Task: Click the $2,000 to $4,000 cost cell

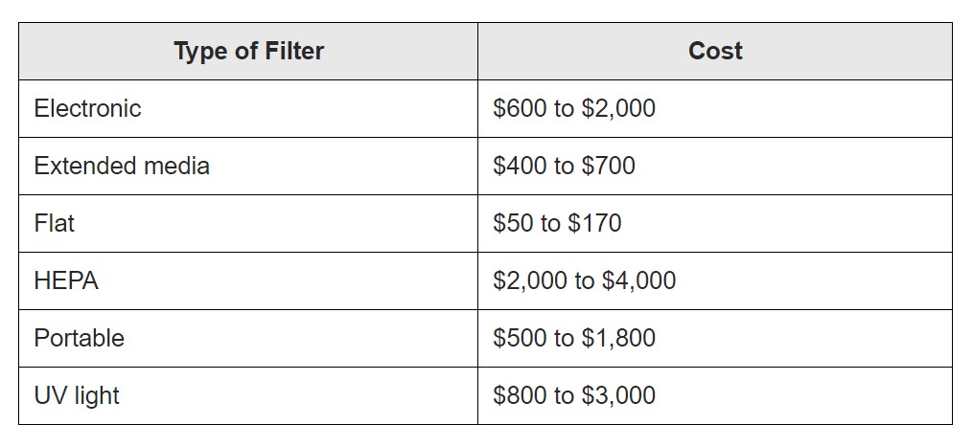Action: [715, 280]
